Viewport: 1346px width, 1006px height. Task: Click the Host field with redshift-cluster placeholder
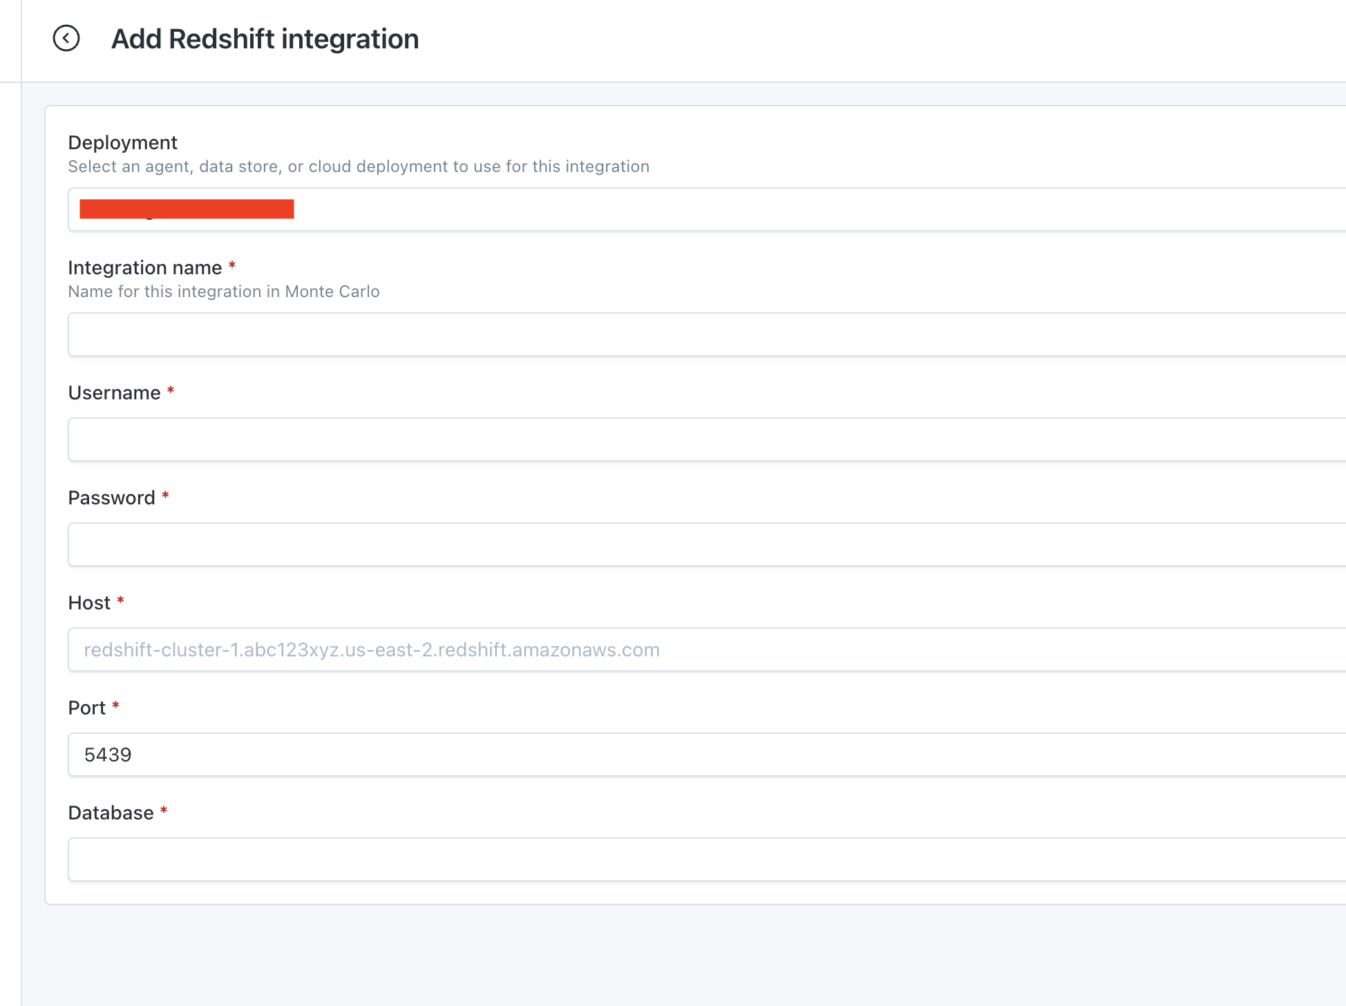(x=705, y=649)
